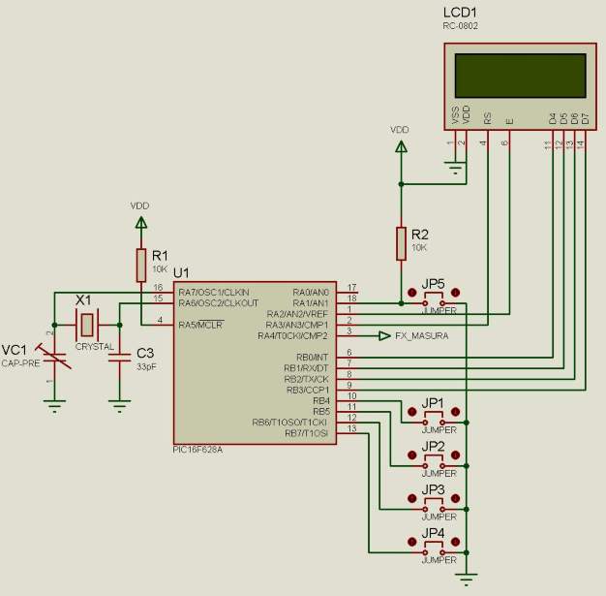The image size is (606, 596).
Task: Select the VDD power arrow above R2
Action: point(400,147)
